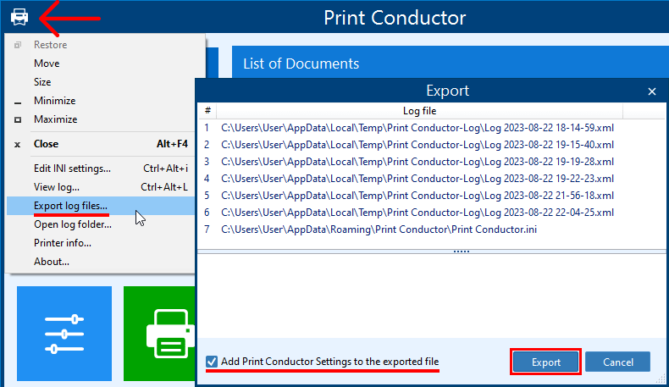Click the Print Conductor printer icon in title bar
Image resolution: width=669 pixels, height=387 pixels.
[19, 17]
